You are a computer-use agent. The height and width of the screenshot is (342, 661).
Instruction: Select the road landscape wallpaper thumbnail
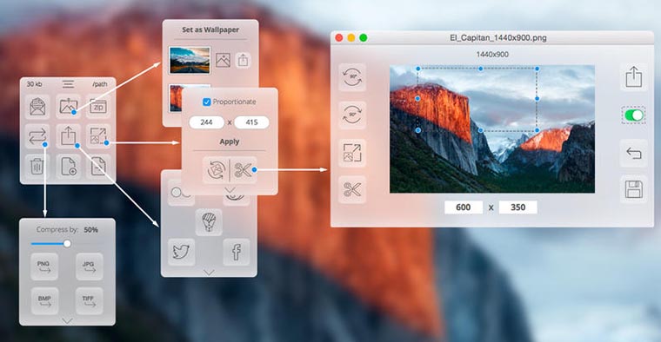(x=190, y=60)
